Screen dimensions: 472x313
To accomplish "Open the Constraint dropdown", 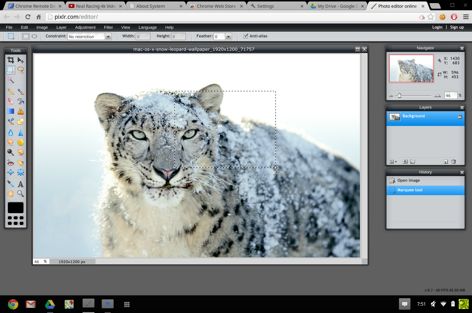I will coord(108,37).
